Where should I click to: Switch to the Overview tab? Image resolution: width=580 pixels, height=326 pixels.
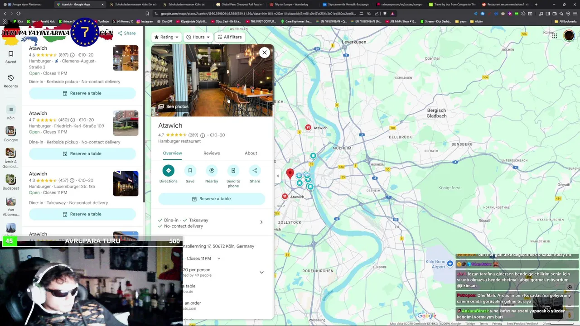[172, 153]
